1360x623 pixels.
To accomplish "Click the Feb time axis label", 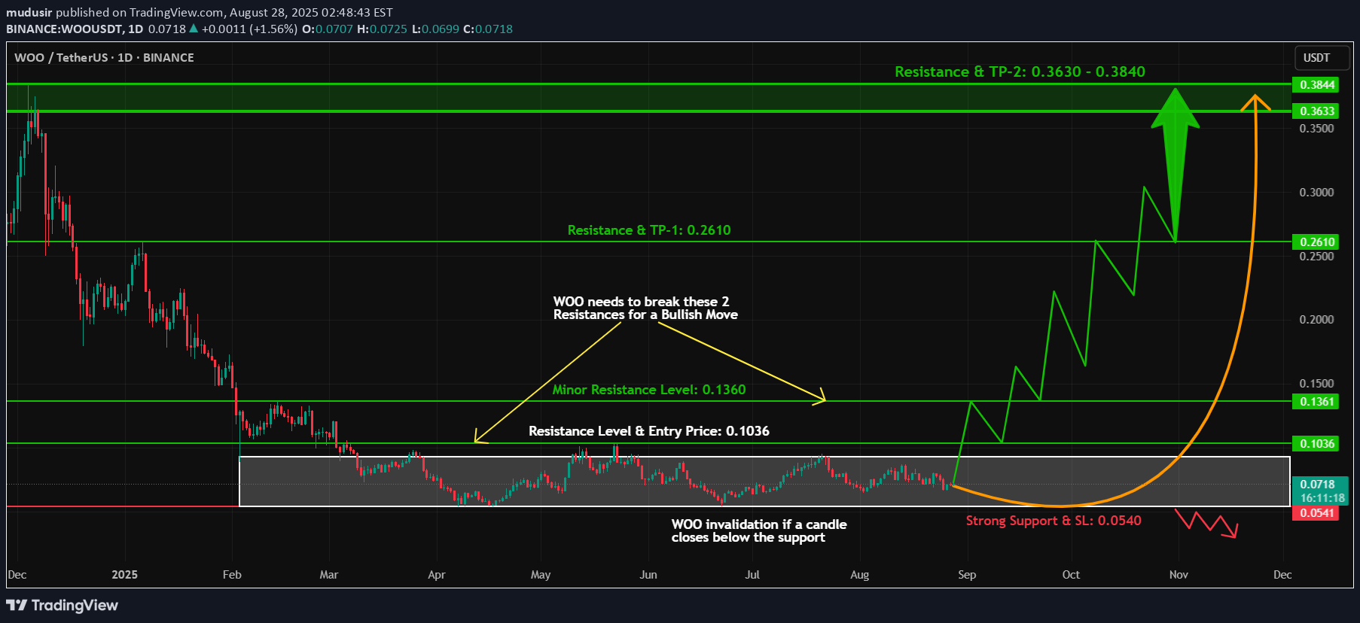I will pos(232,575).
